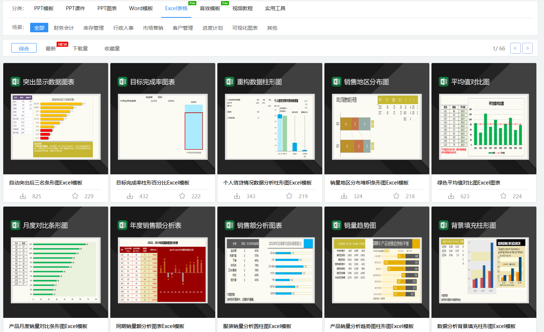The height and width of the screenshot is (332, 544).
Task: Select the 财务会计 scene filter
Action: pyautogui.click(x=63, y=28)
